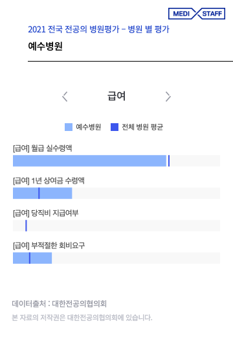Image resolution: width=233 pixels, height=343 pixels.
Task: Go to next category with right chevron
Action: point(168,97)
